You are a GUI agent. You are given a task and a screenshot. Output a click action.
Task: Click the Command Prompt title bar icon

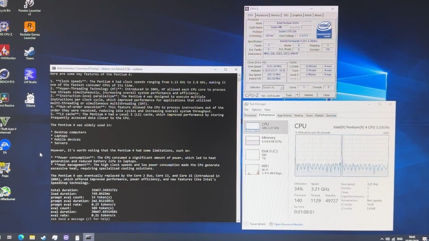(x=54, y=69)
